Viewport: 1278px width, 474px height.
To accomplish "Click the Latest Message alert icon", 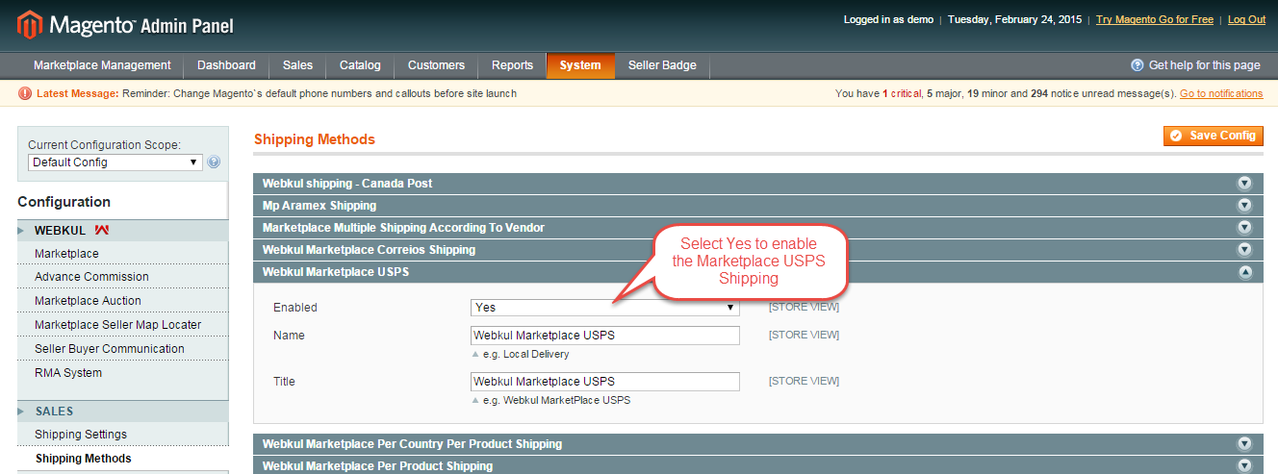I will click(25, 93).
